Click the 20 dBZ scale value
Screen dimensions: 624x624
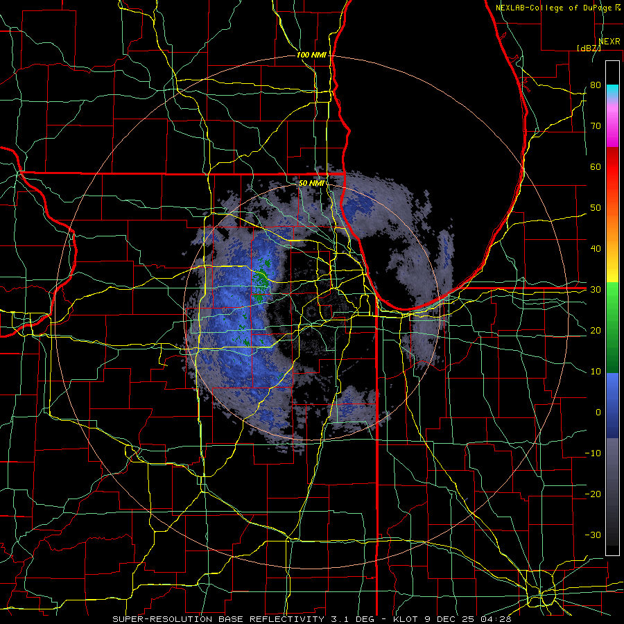[596, 330]
